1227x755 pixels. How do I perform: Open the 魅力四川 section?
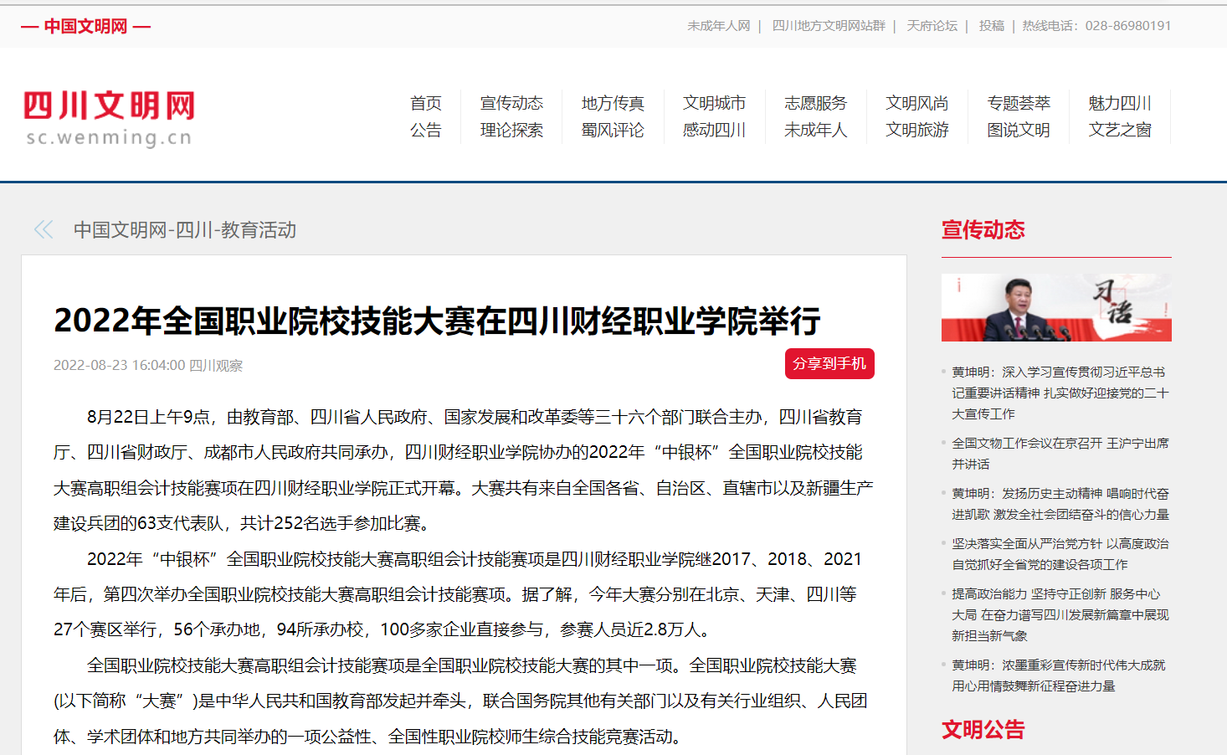[x=1120, y=103]
